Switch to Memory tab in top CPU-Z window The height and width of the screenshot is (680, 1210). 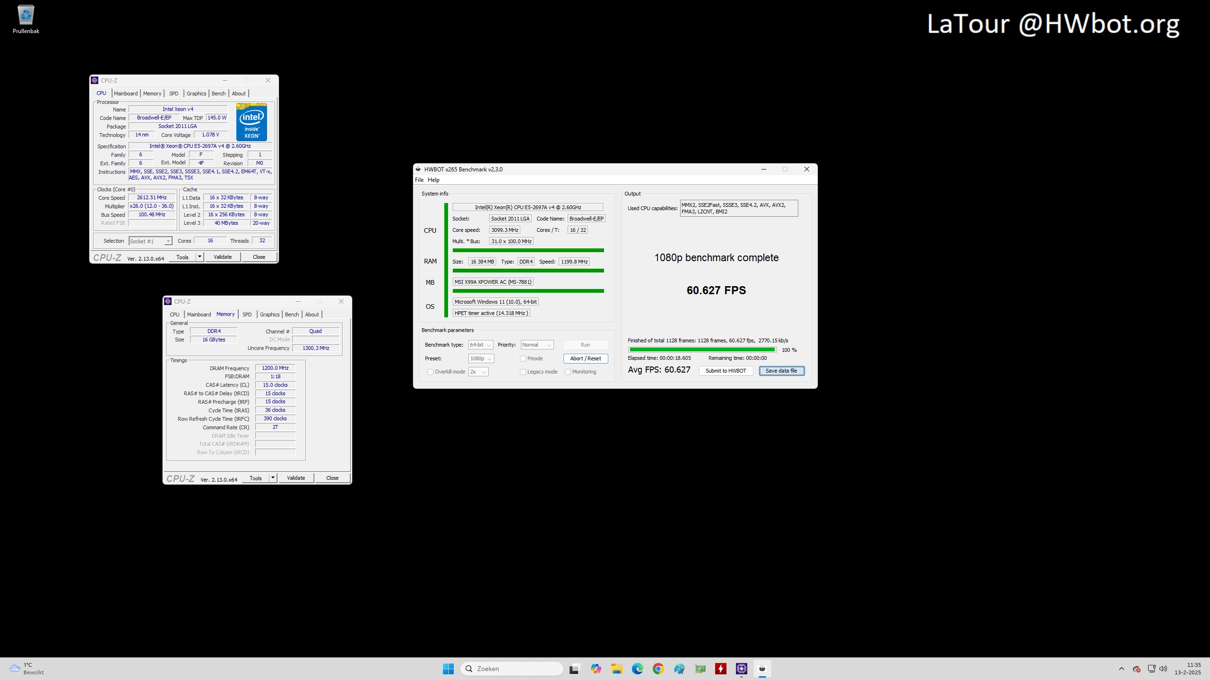point(152,93)
